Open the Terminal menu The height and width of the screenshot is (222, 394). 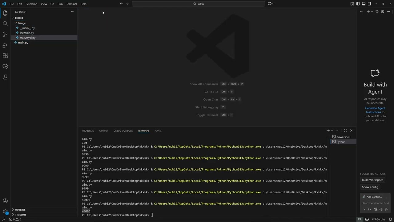[x=71, y=4]
